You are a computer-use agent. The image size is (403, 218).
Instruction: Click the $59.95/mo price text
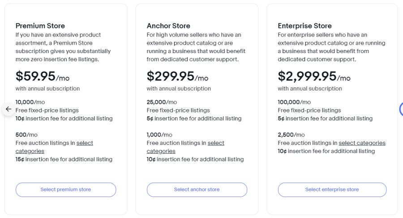pos(43,76)
